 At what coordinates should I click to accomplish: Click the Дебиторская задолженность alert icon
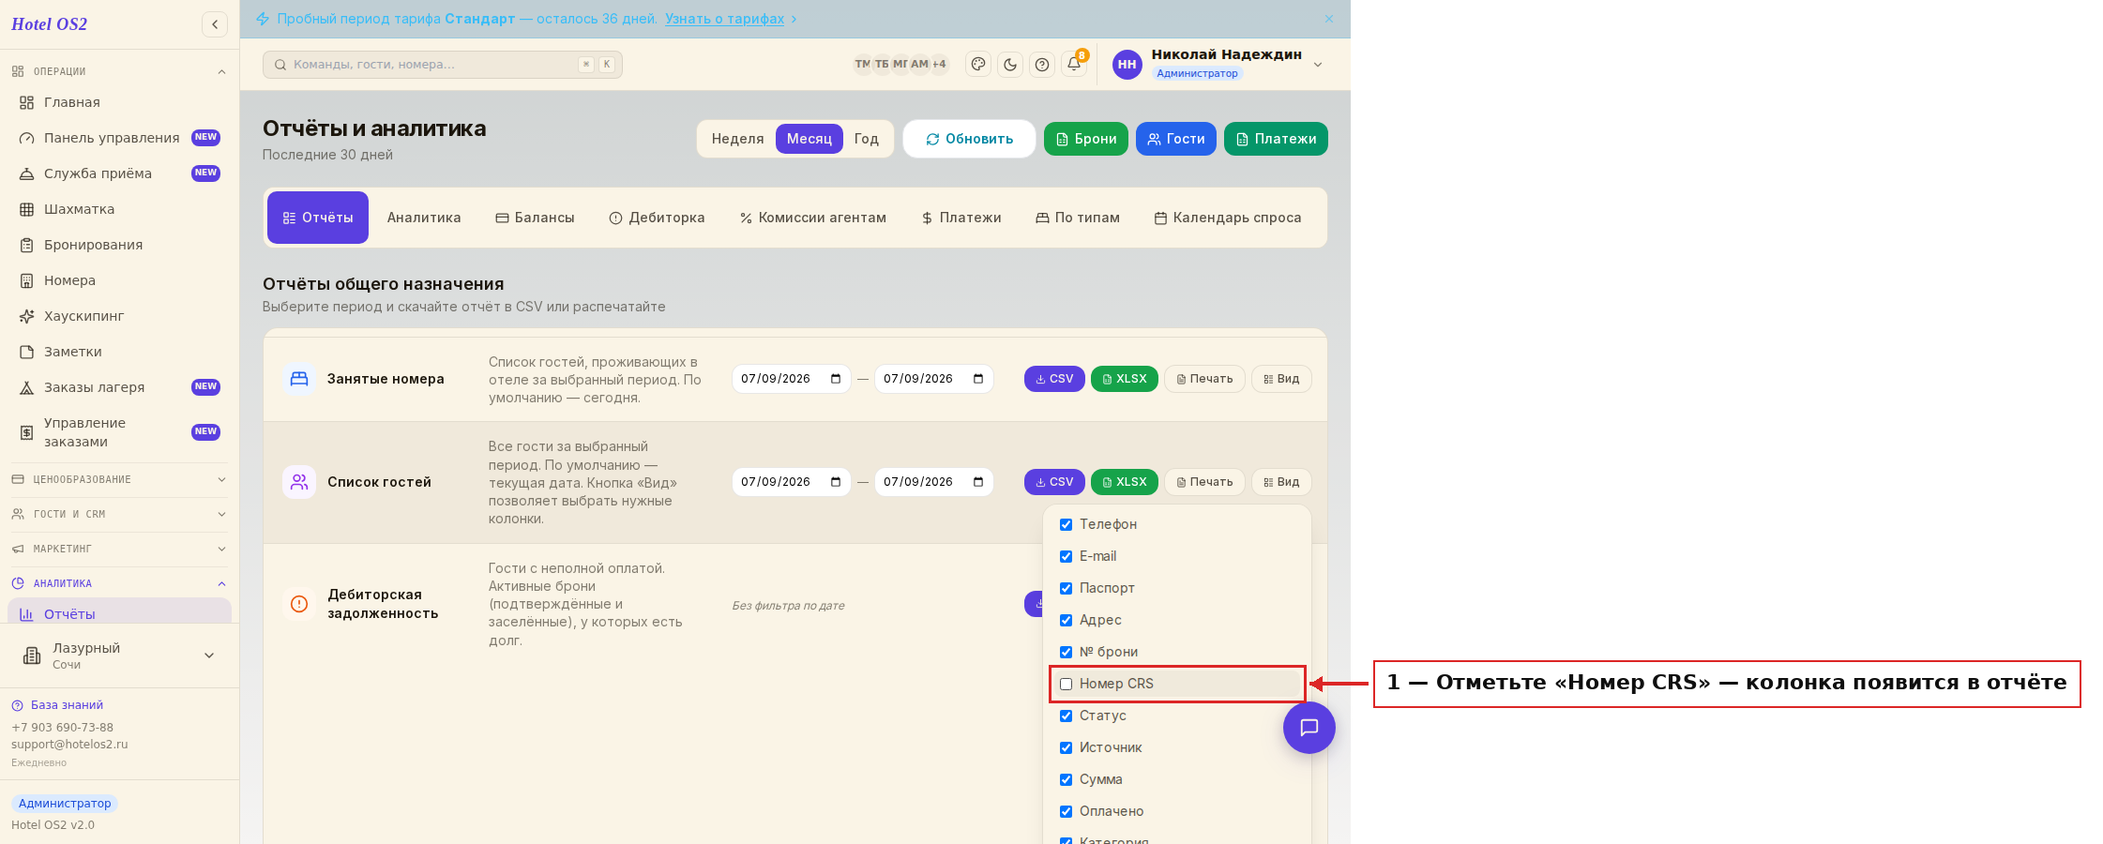click(x=299, y=604)
